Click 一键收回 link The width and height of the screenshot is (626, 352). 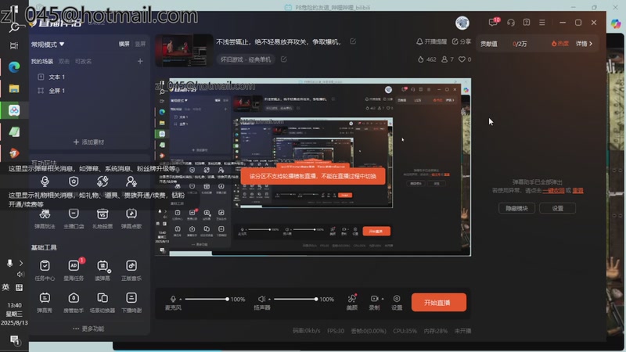pyautogui.click(x=553, y=191)
